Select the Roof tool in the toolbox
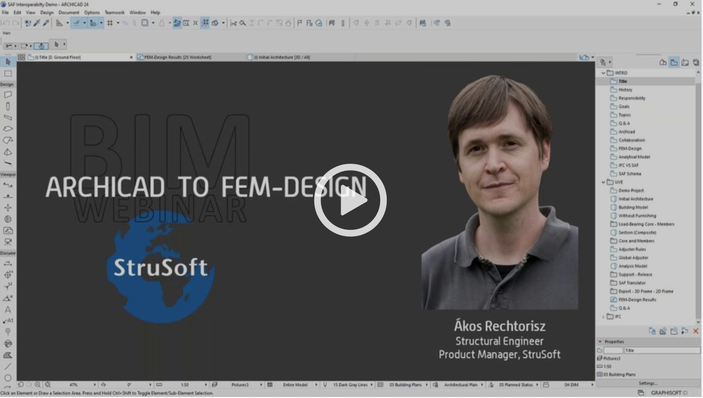Screen dimensions: 703x398 (8, 140)
